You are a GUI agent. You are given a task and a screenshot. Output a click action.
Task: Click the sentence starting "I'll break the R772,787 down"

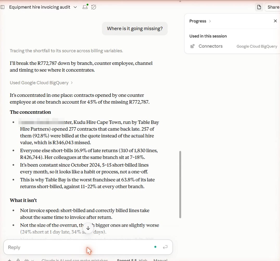coord(81,66)
